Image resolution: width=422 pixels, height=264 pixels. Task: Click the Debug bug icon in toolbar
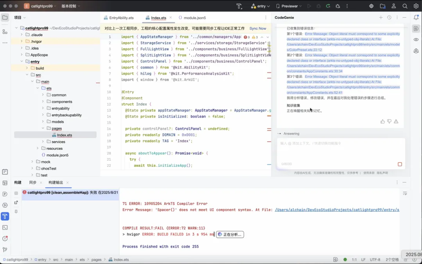click(318, 6)
